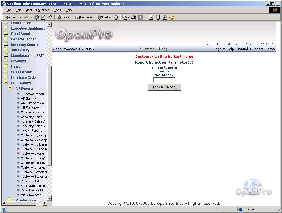Open the Tools menu
The height and width of the screenshot is (213, 282).
tap(57, 10)
